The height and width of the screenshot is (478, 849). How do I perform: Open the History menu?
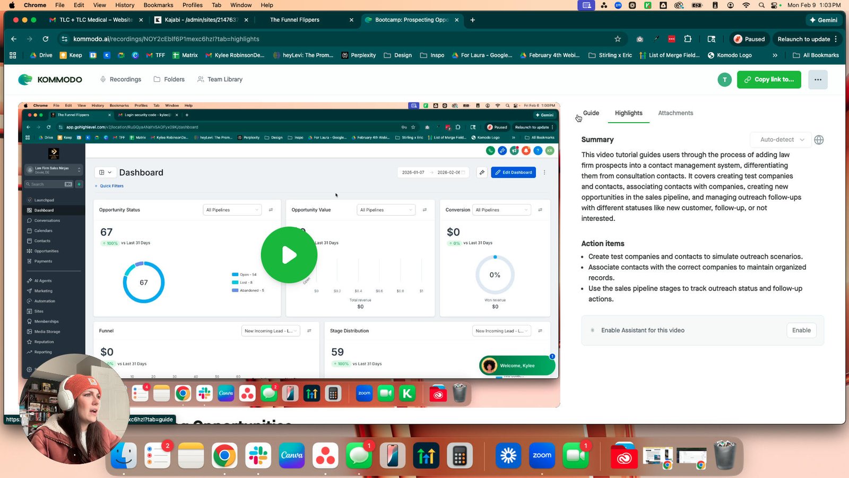tap(125, 5)
